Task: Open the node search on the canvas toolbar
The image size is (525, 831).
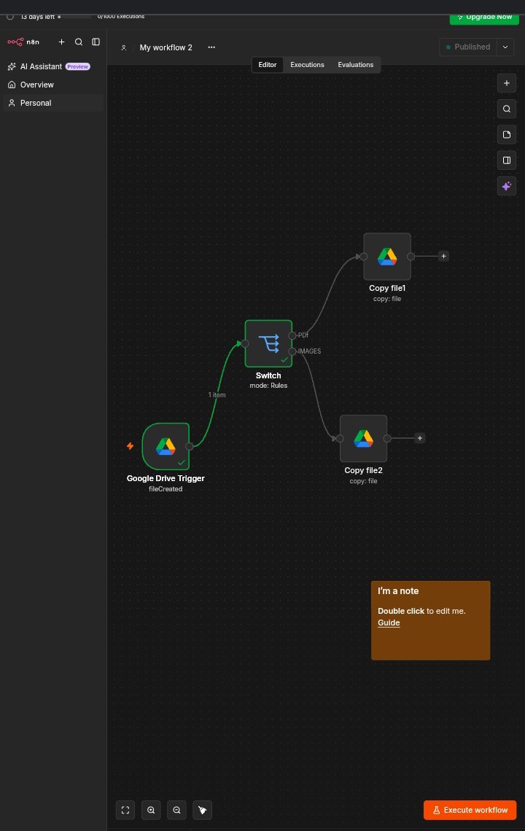Action: [x=507, y=109]
